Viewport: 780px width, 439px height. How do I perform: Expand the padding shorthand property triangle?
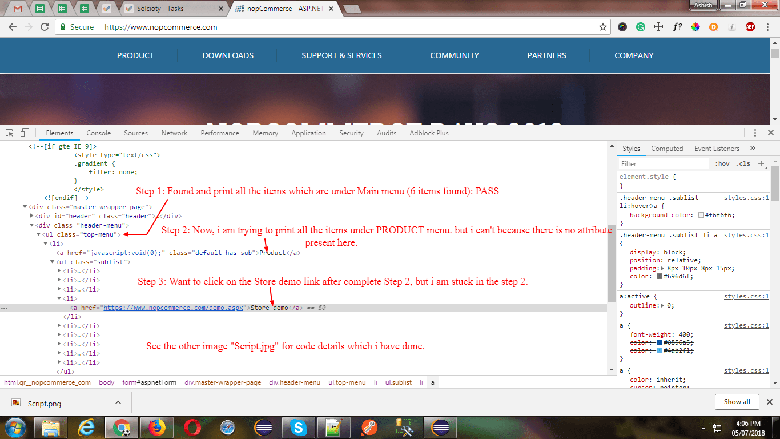664,268
